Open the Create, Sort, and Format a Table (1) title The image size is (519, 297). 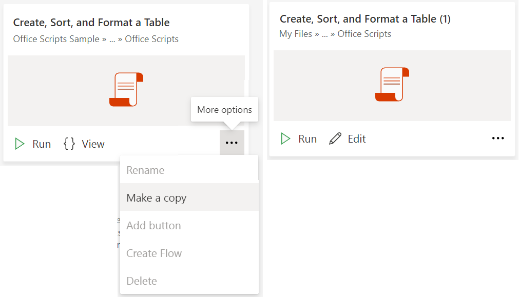tap(365, 19)
